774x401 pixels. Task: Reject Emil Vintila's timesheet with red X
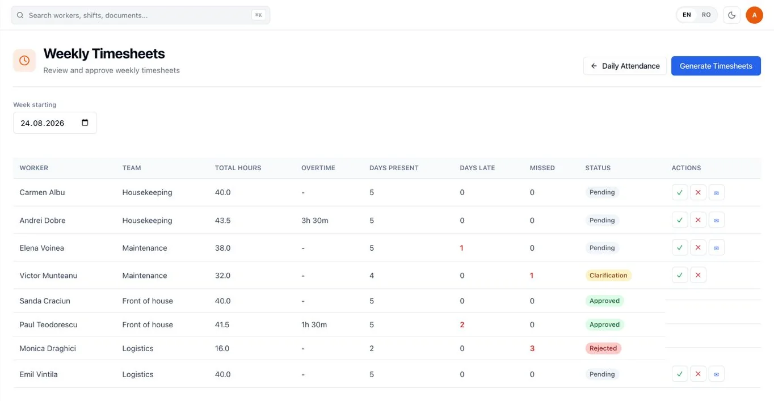pos(698,374)
